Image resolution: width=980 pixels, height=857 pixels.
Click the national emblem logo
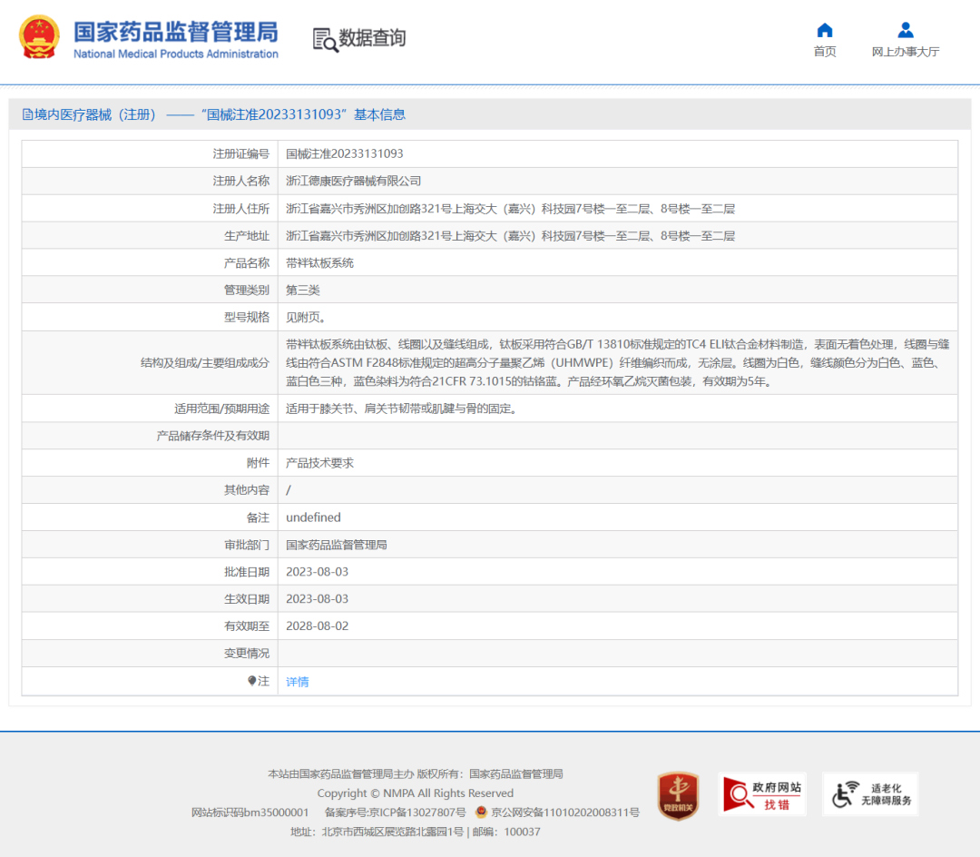coord(40,36)
